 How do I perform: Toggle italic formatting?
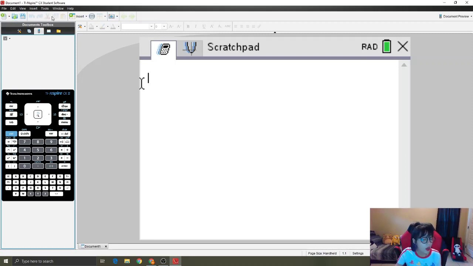coord(195,26)
